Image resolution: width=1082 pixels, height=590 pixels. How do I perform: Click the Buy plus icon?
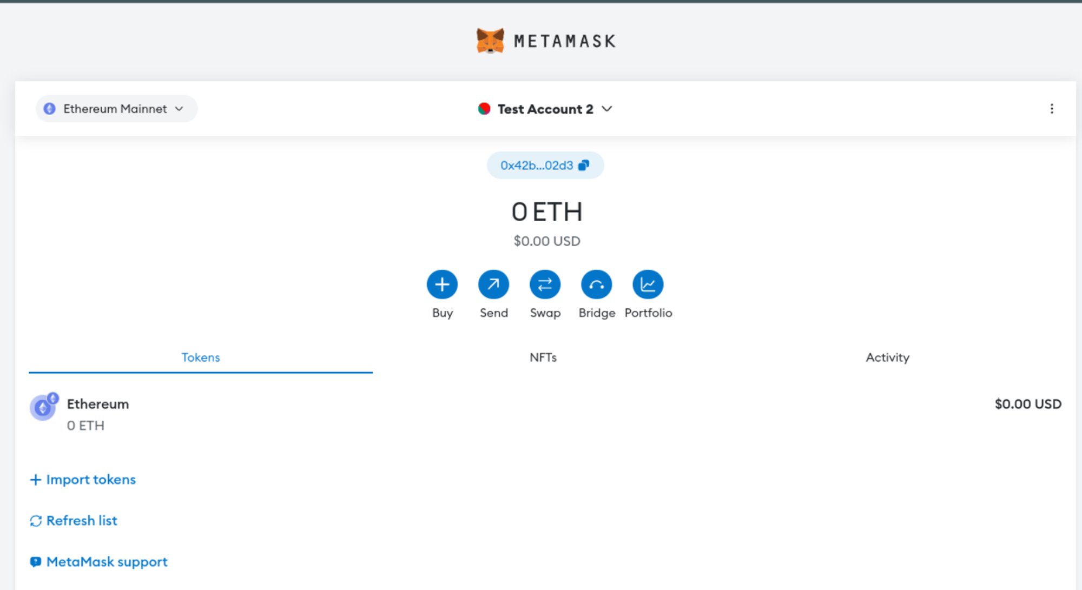coord(442,284)
